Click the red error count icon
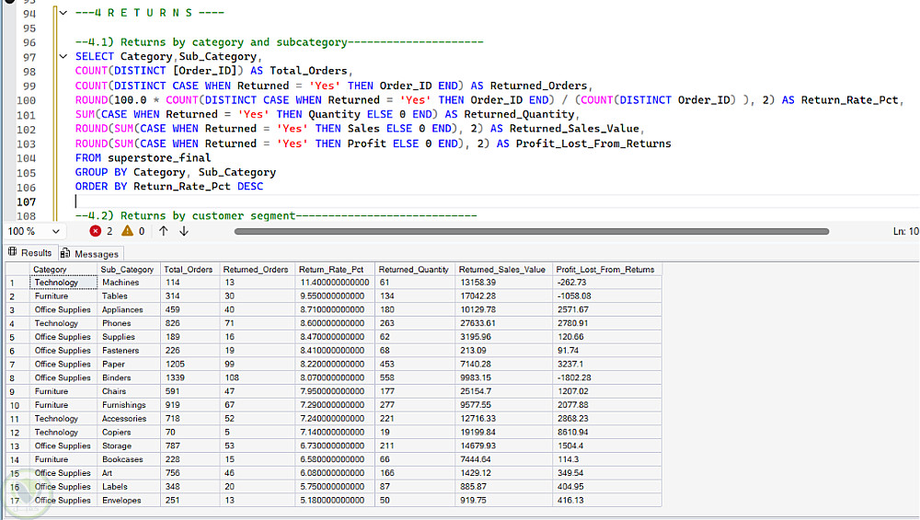The width and height of the screenshot is (920, 520). (x=95, y=231)
